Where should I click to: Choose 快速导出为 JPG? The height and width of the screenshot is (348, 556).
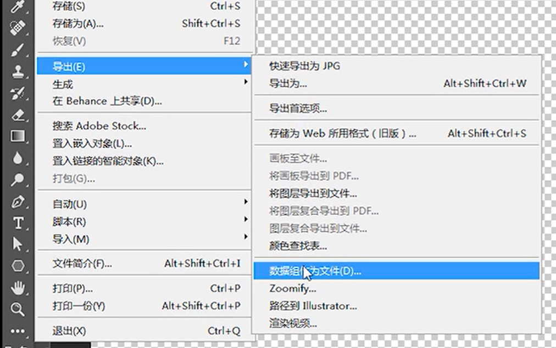397,66
